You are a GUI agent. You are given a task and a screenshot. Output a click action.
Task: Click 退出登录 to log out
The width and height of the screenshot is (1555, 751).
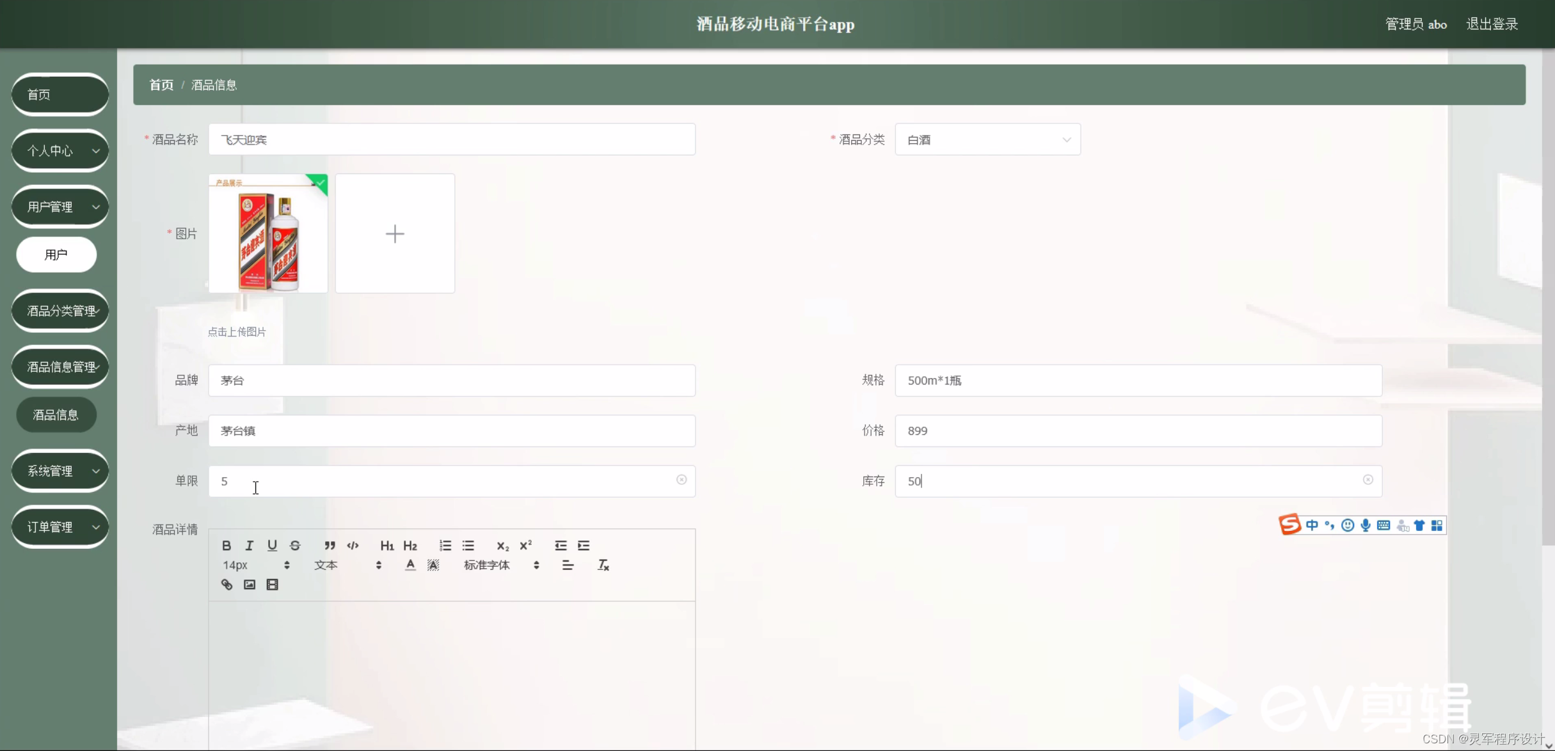click(1492, 24)
